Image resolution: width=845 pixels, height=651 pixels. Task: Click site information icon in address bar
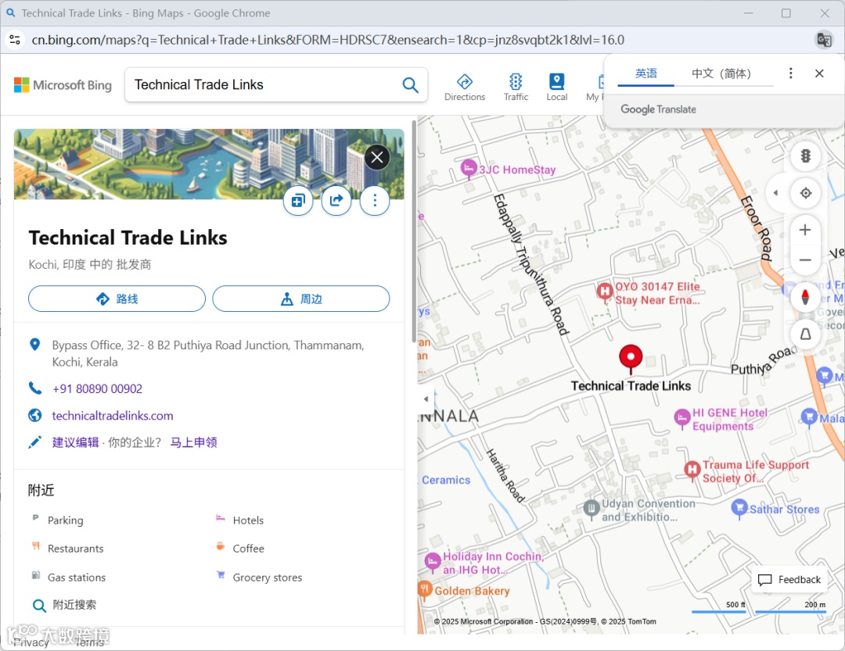click(15, 40)
